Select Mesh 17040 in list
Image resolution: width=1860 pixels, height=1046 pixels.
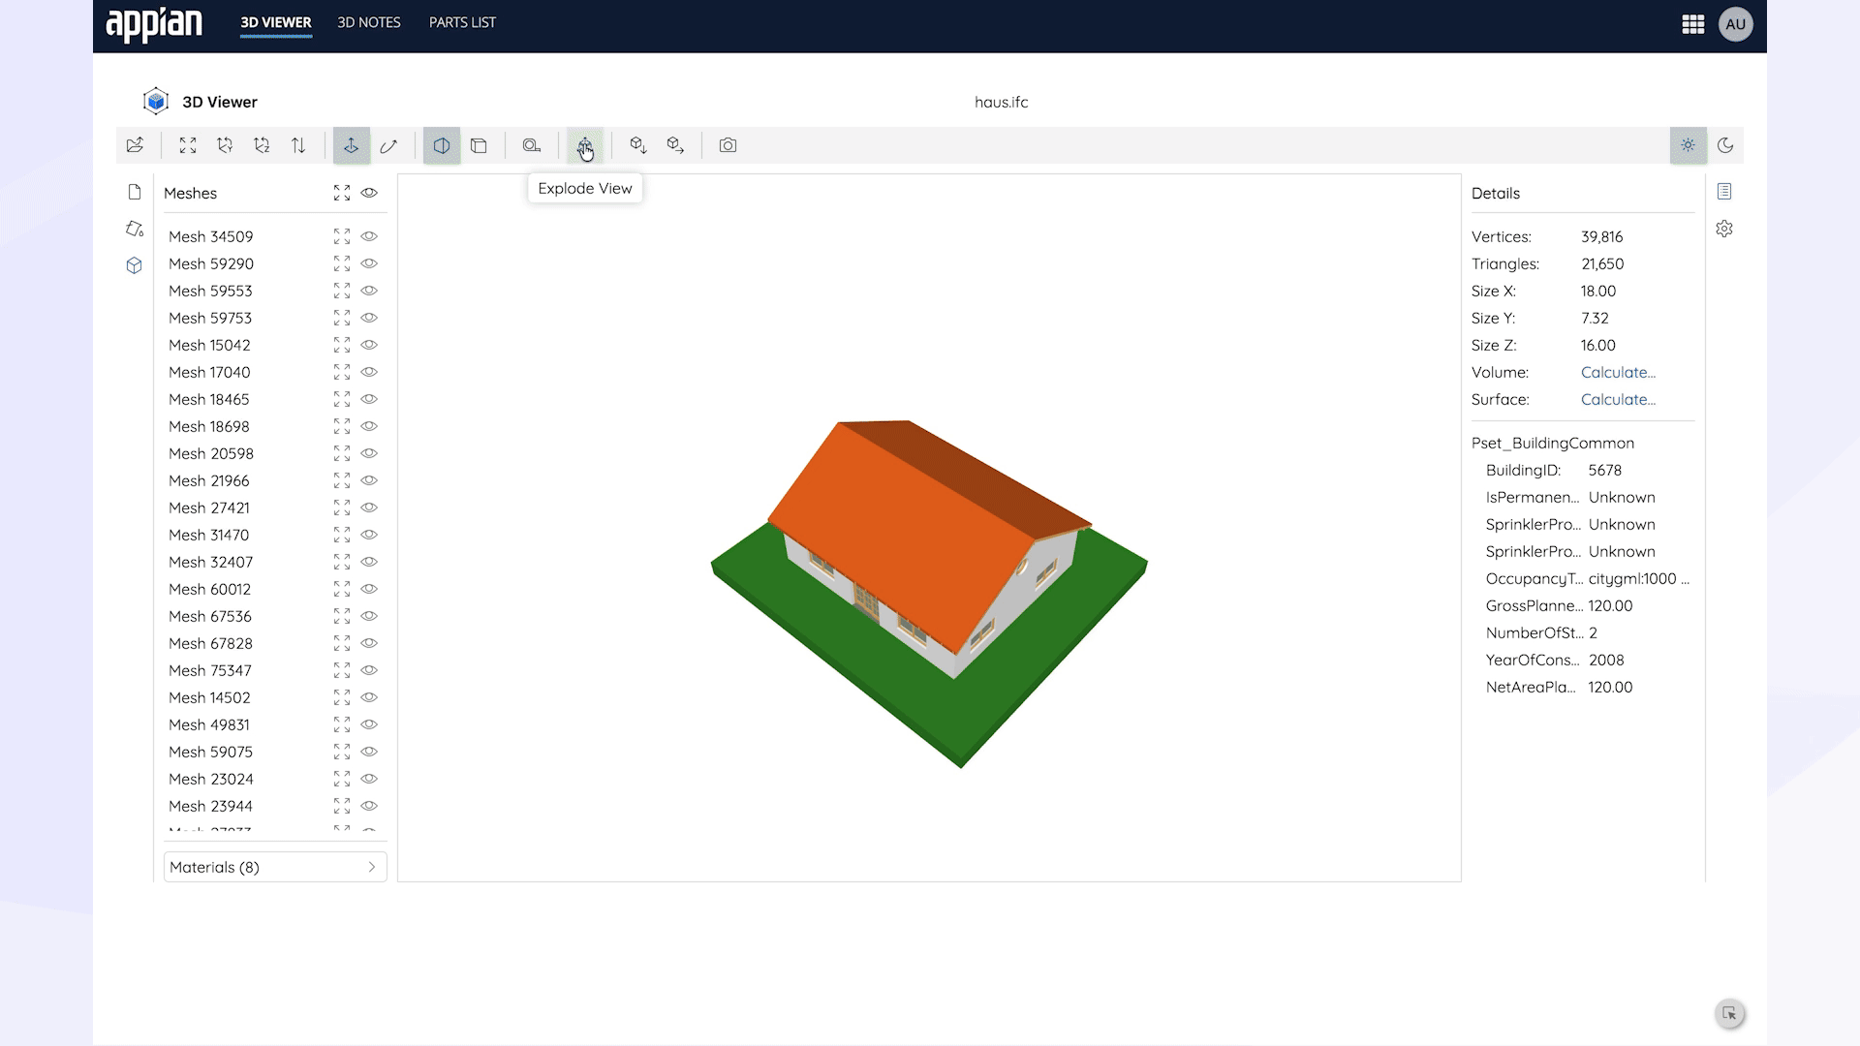[x=209, y=372]
